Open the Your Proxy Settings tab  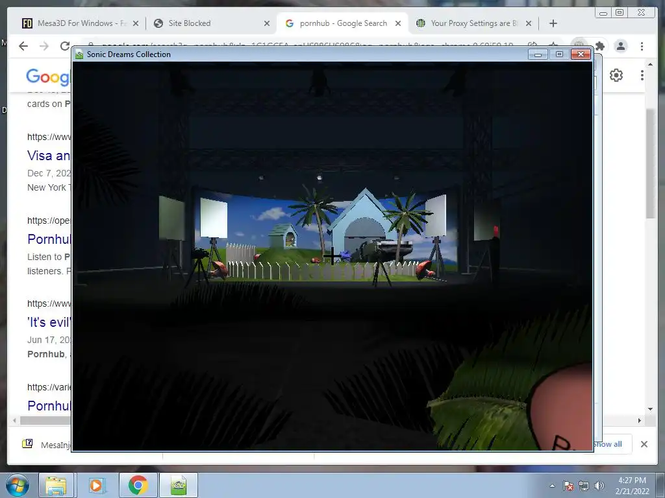tap(473, 23)
